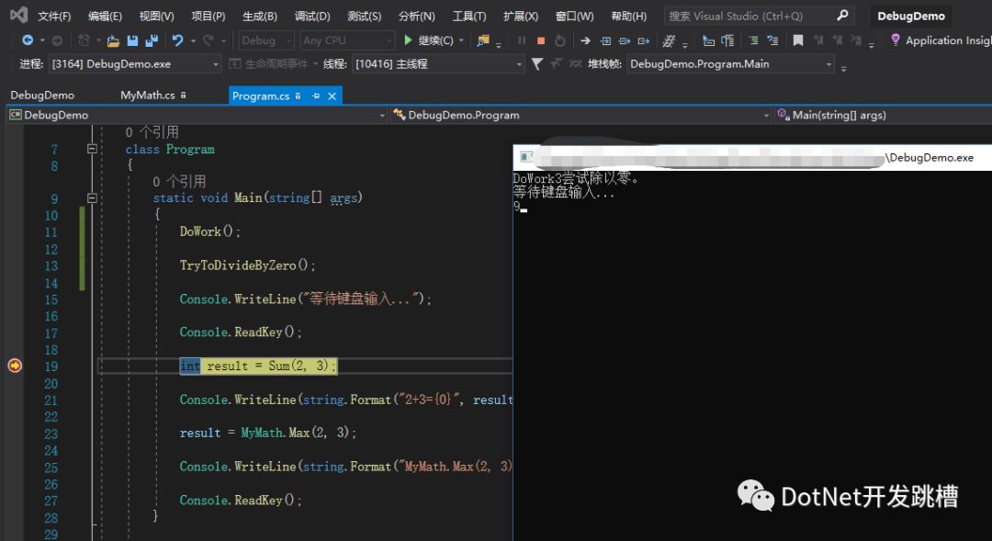The width and height of the screenshot is (992, 541).
Task: Open the 生成(B) menu
Action: click(x=259, y=16)
